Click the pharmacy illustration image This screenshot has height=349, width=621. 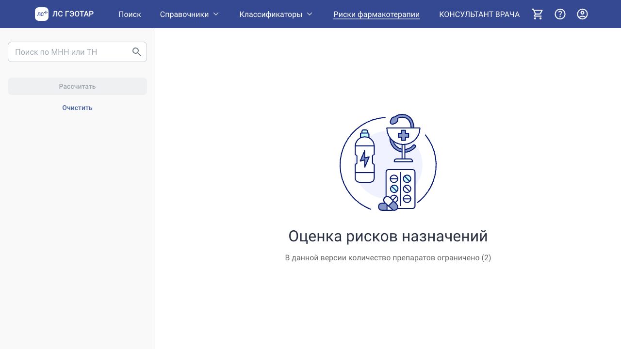(x=388, y=162)
